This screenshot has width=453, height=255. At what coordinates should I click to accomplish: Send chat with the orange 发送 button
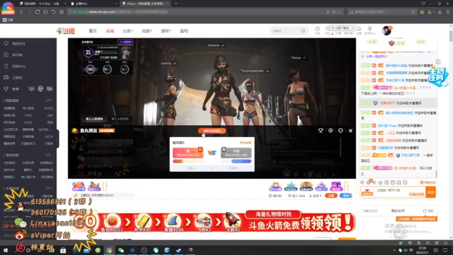pyautogui.click(x=431, y=192)
